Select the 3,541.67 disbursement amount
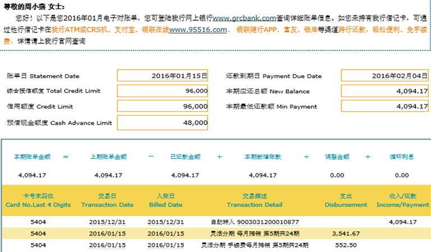 pyautogui.click(x=346, y=233)
